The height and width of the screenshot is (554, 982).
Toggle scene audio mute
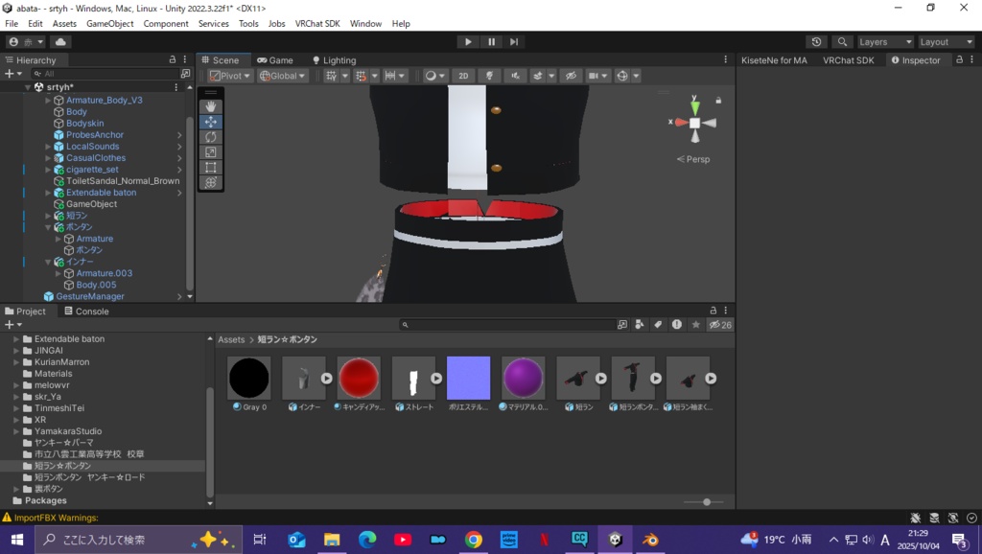515,76
